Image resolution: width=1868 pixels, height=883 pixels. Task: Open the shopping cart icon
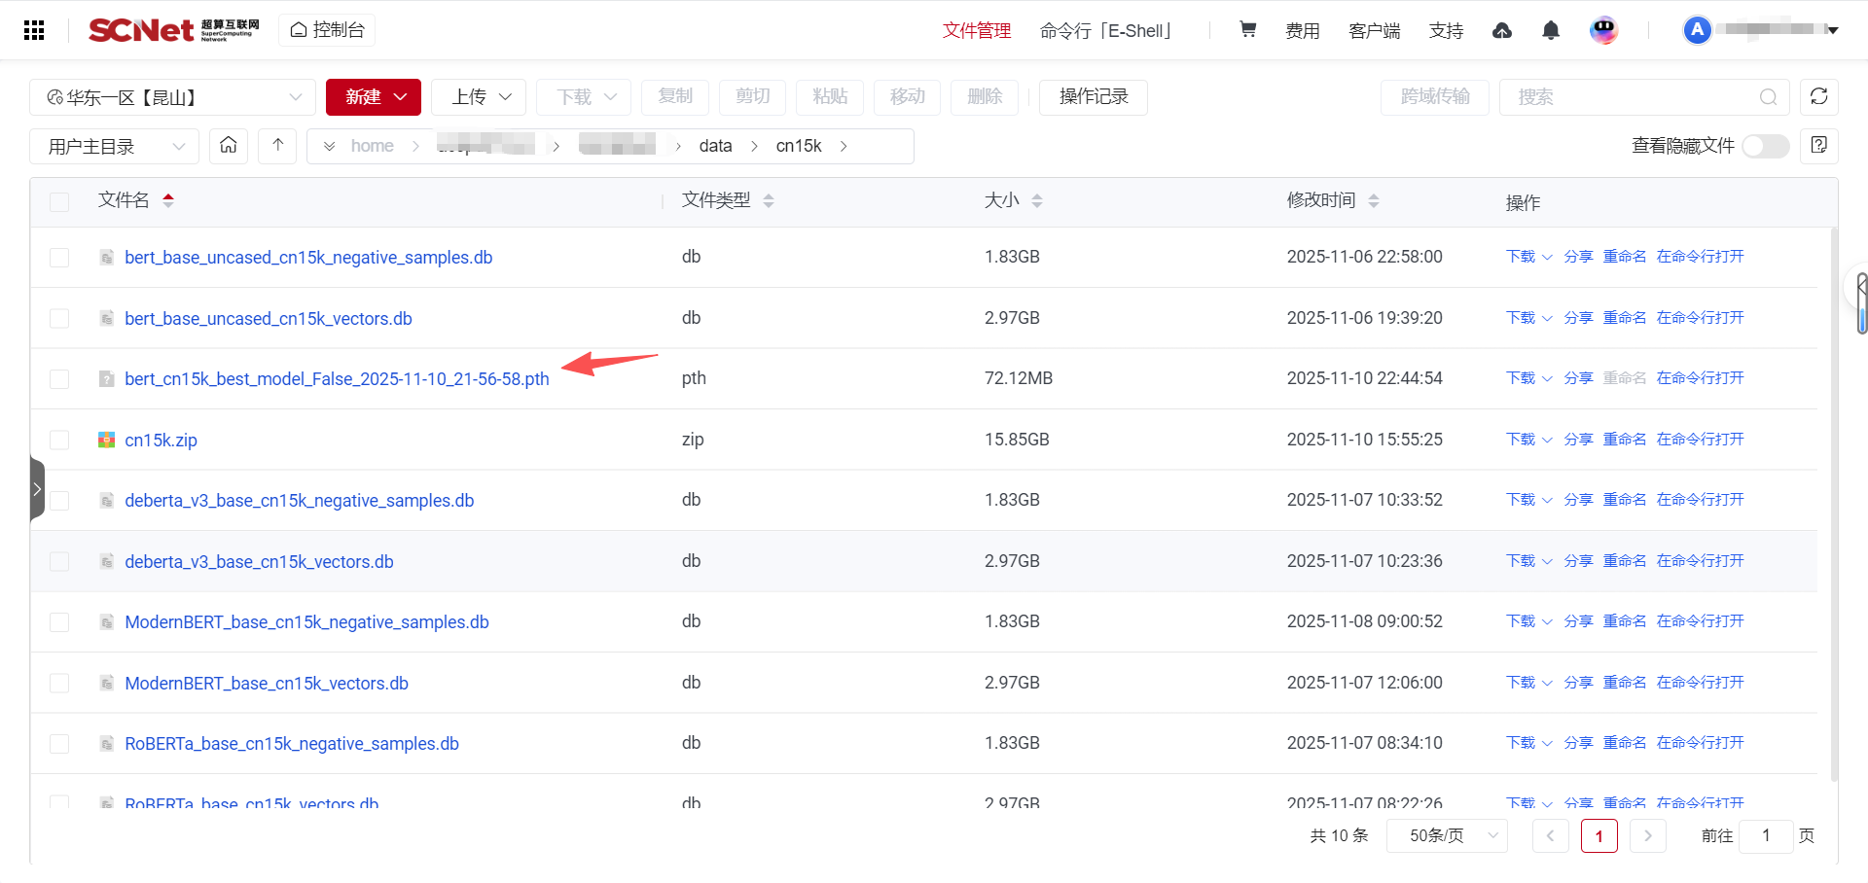[1247, 30]
